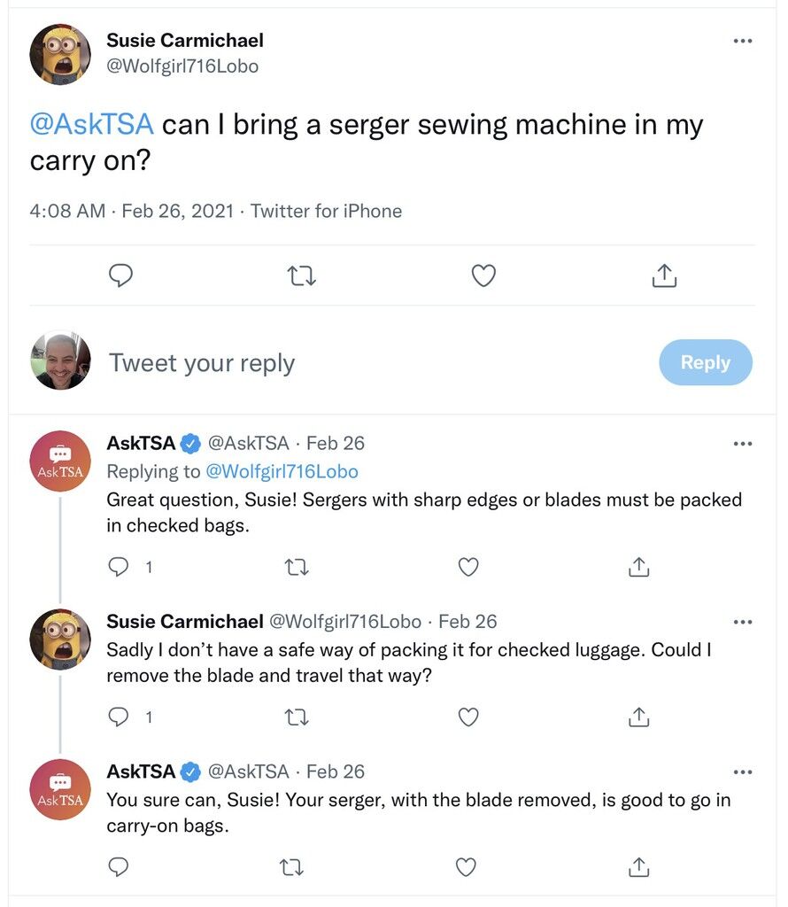Share Susie's 'remove the blade' reply
The height and width of the screenshot is (907, 788).
pos(639,717)
